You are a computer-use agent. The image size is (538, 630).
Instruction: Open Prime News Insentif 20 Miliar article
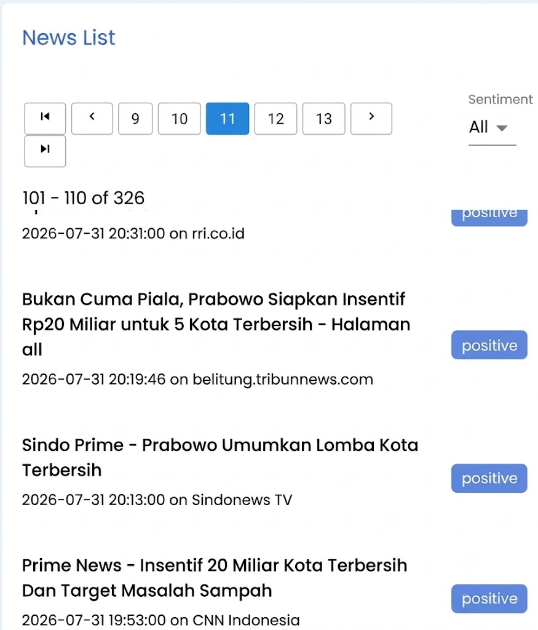215,578
